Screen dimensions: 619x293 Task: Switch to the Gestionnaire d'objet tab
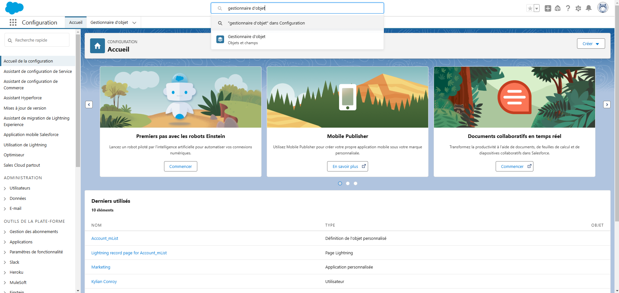[x=109, y=22]
